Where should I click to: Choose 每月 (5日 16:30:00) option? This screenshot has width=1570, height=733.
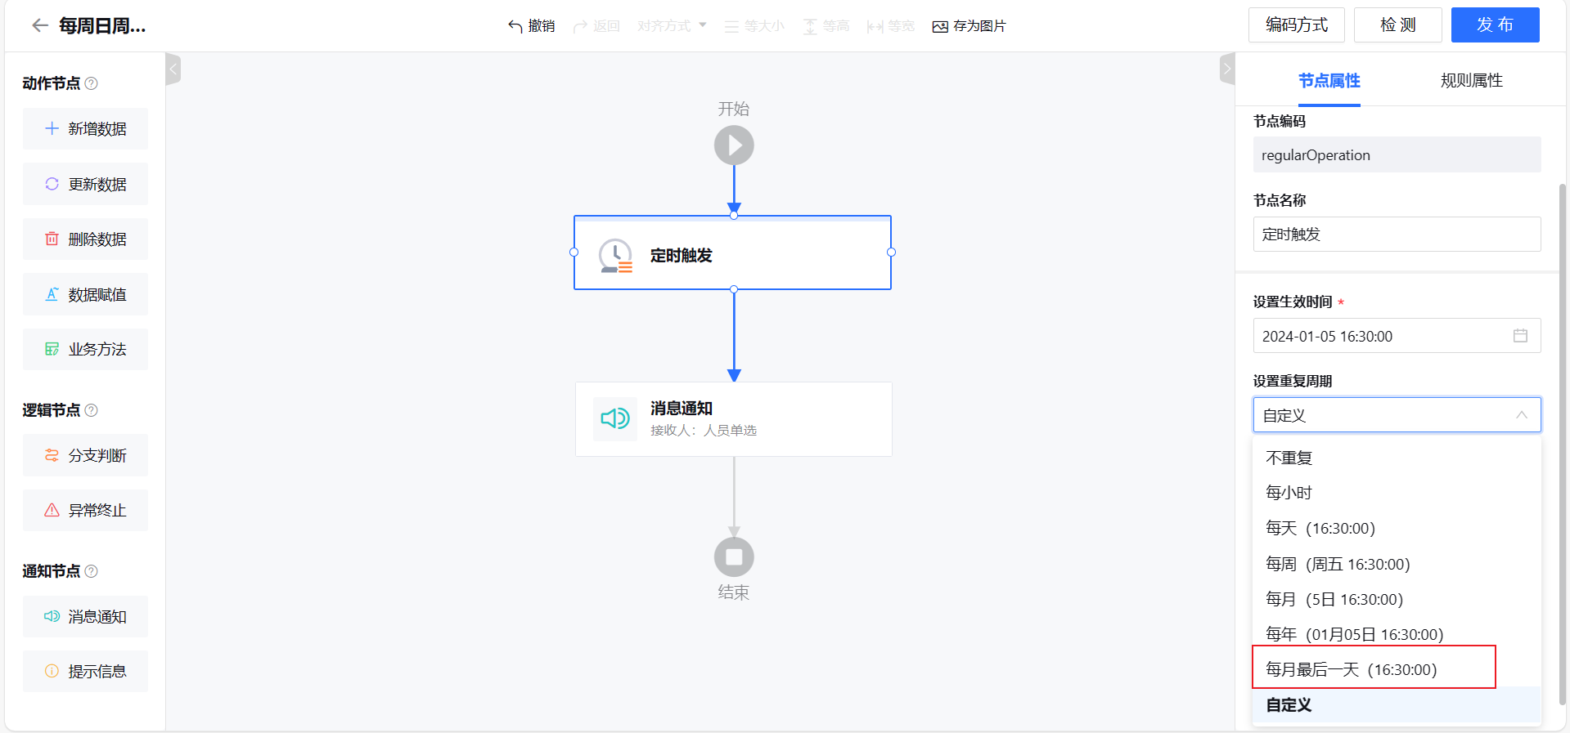pos(1397,599)
